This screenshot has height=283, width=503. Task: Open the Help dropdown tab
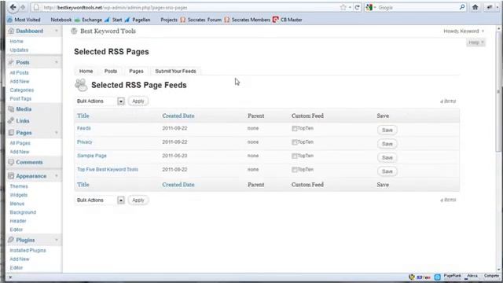pyautogui.click(x=475, y=42)
